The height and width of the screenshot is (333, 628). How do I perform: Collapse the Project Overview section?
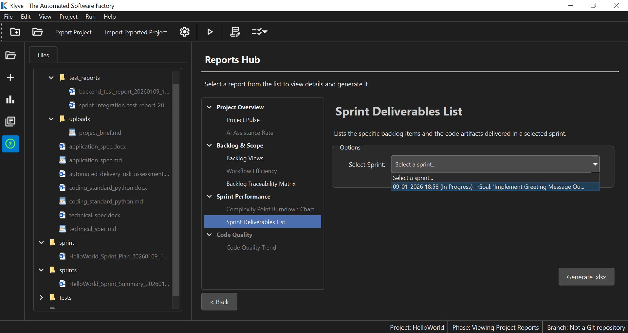[x=210, y=107]
